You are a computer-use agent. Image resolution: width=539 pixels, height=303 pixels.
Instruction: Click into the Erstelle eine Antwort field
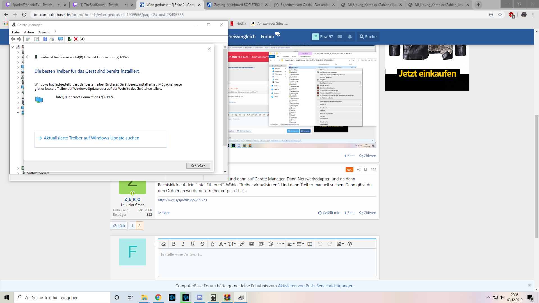pos(267,262)
